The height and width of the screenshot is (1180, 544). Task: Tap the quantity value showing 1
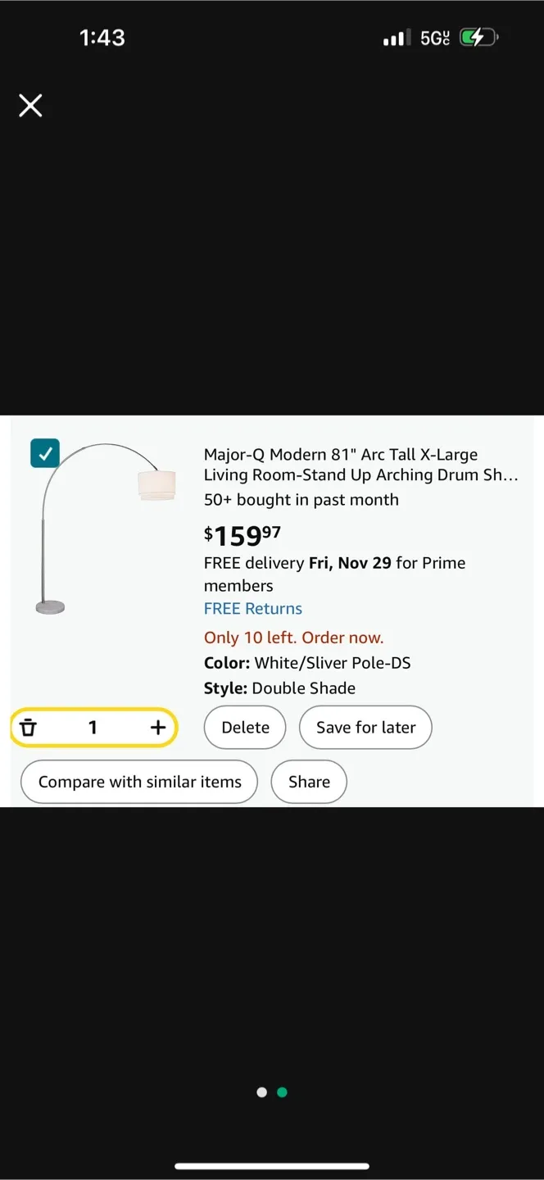click(x=93, y=727)
